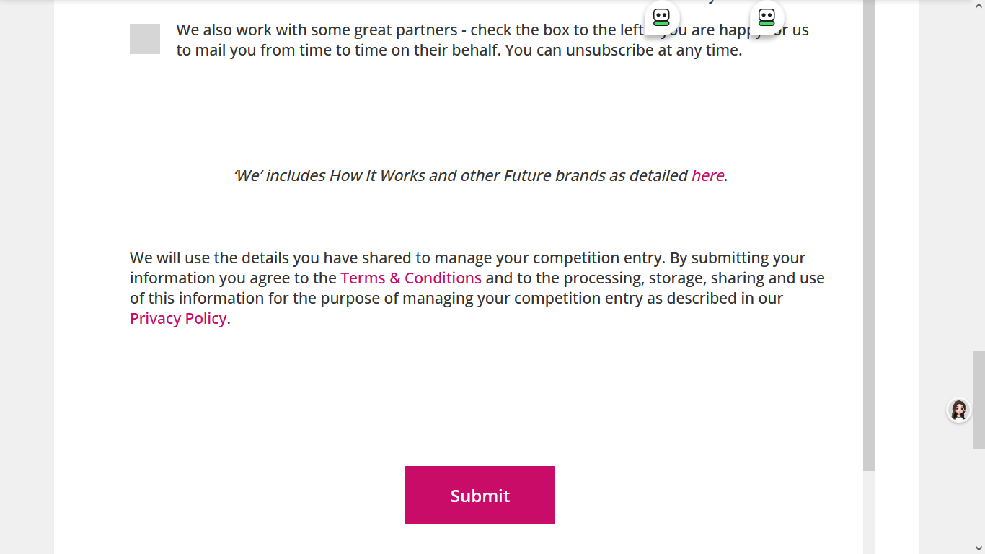Tick the partner mailing consent checkbox
Screen dimensions: 985x554
point(145,39)
